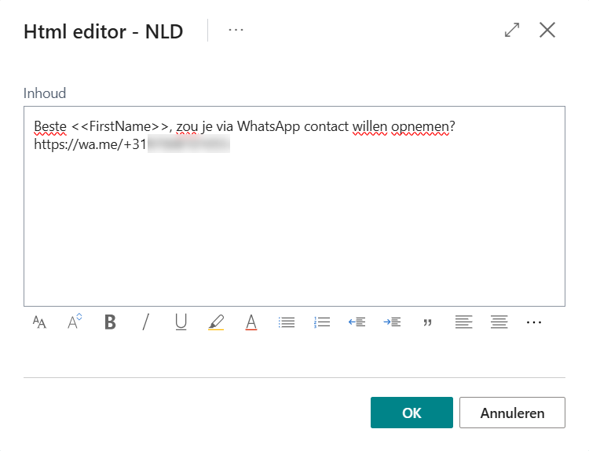Viewport: 589px width, 451px height.
Task: Decrease the paragraph indent
Action: click(x=357, y=322)
